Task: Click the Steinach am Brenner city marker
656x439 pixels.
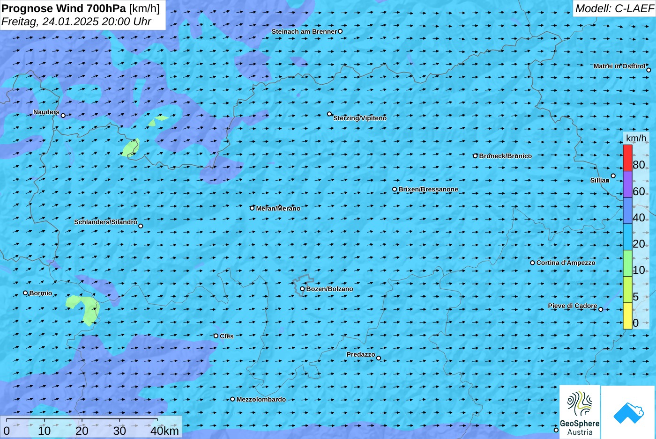Action: point(340,31)
